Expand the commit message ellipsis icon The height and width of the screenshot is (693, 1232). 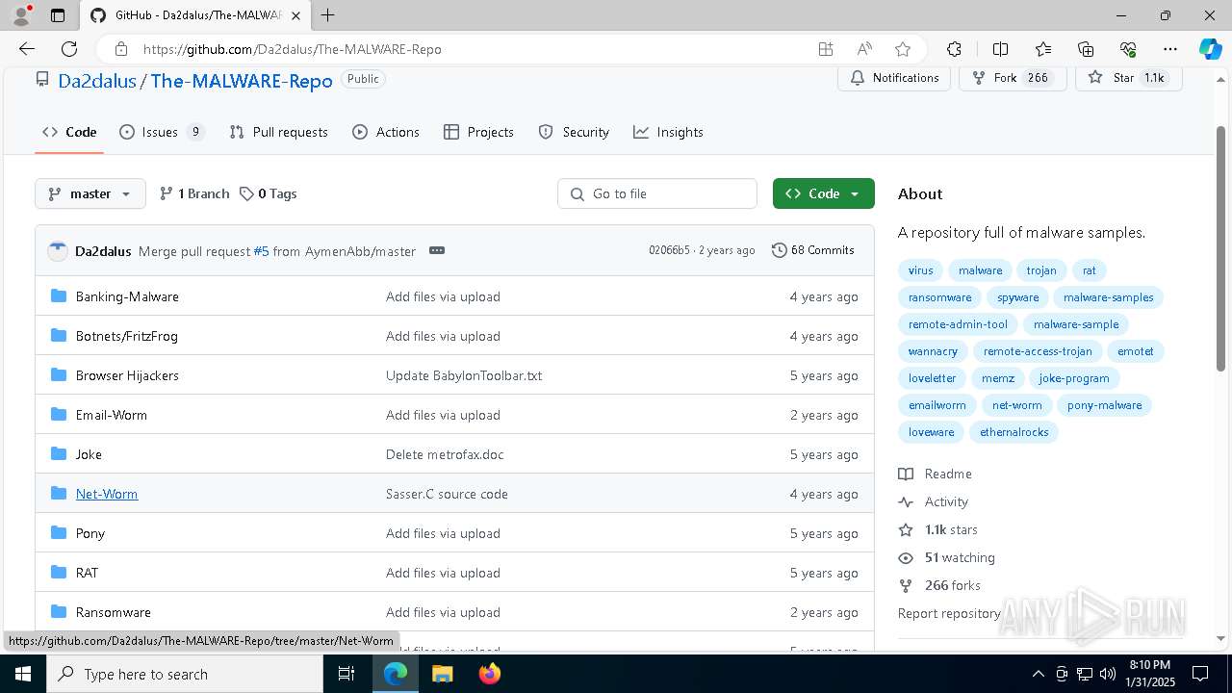437,250
